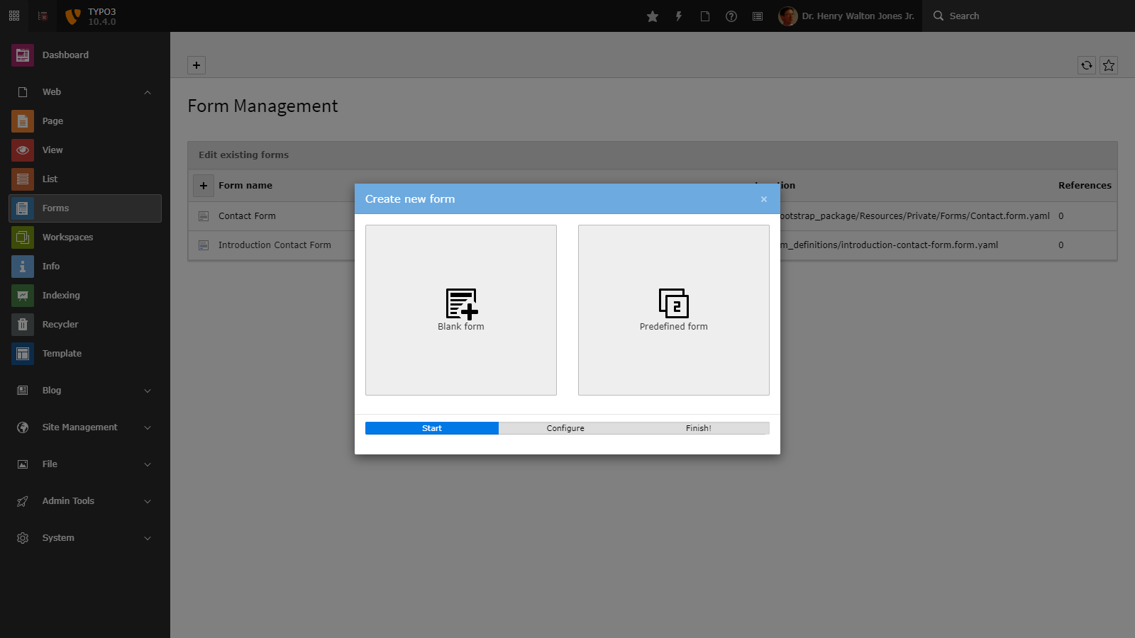Image resolution: width=1135 pixels, height=638 pixels.
Task: Open the application modules grid icon
Action: click(x=13, y=15)
